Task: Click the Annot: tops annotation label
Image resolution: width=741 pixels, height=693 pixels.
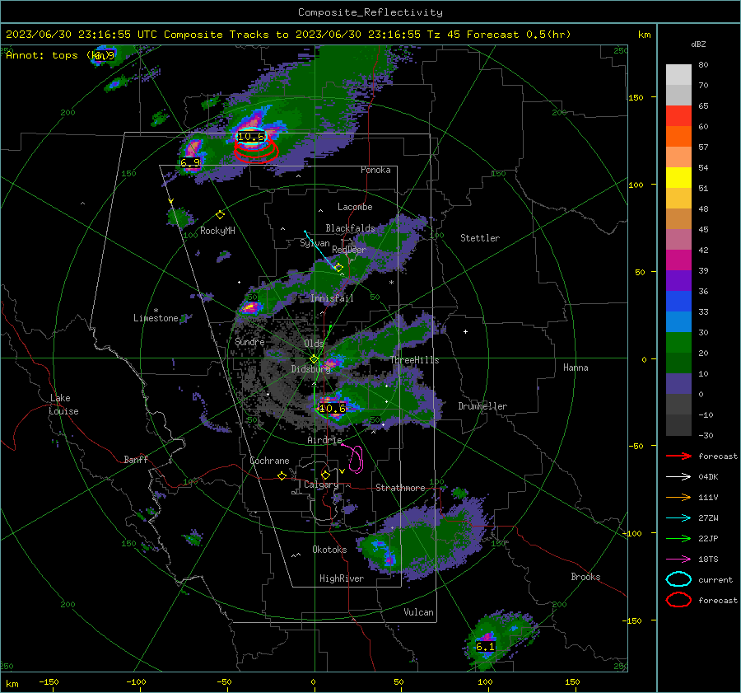Action: click(60, 55)
